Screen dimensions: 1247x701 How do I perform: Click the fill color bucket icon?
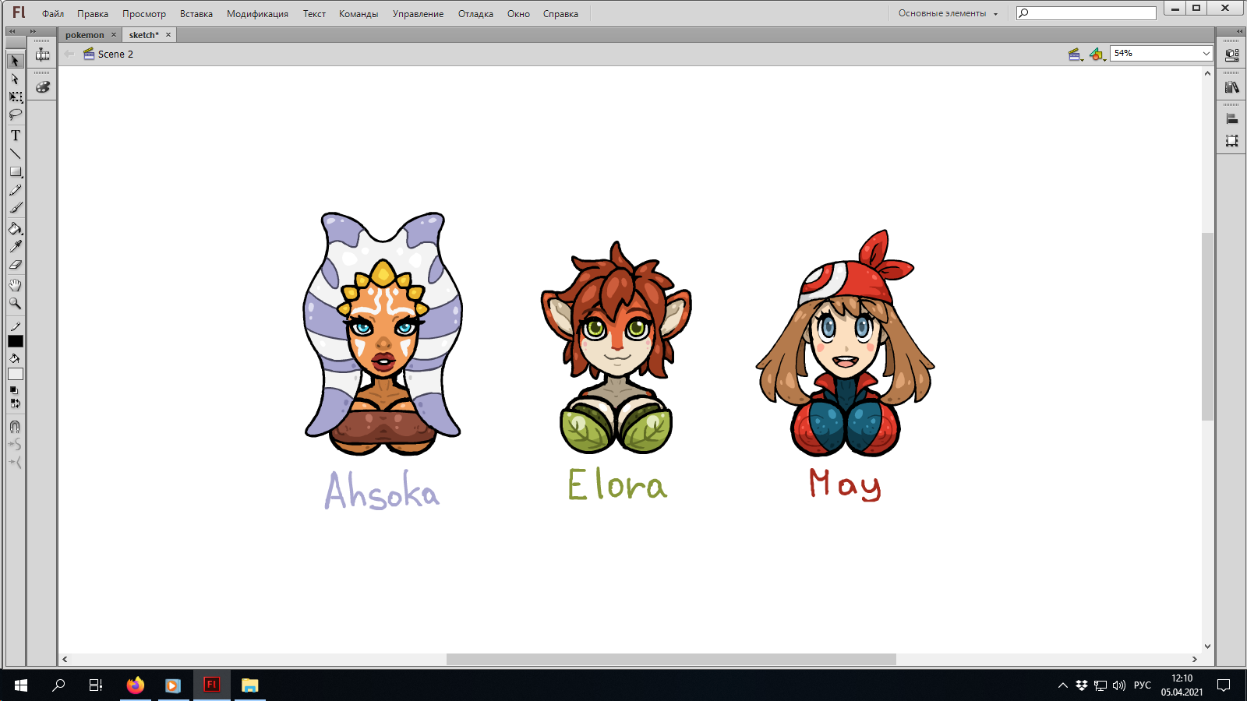15,359
